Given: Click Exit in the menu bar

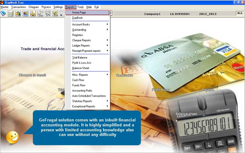Looking at the screenshot, I should click(x=97, y=7).
